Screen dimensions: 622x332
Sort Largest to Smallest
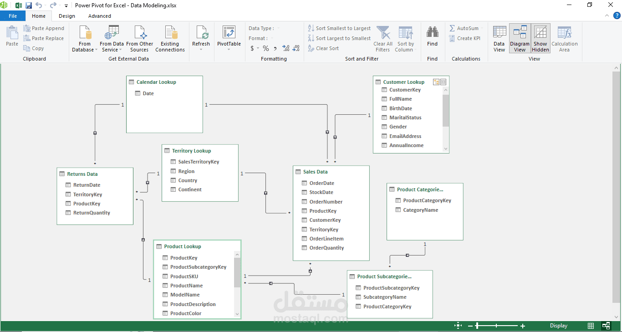point(339,38)
